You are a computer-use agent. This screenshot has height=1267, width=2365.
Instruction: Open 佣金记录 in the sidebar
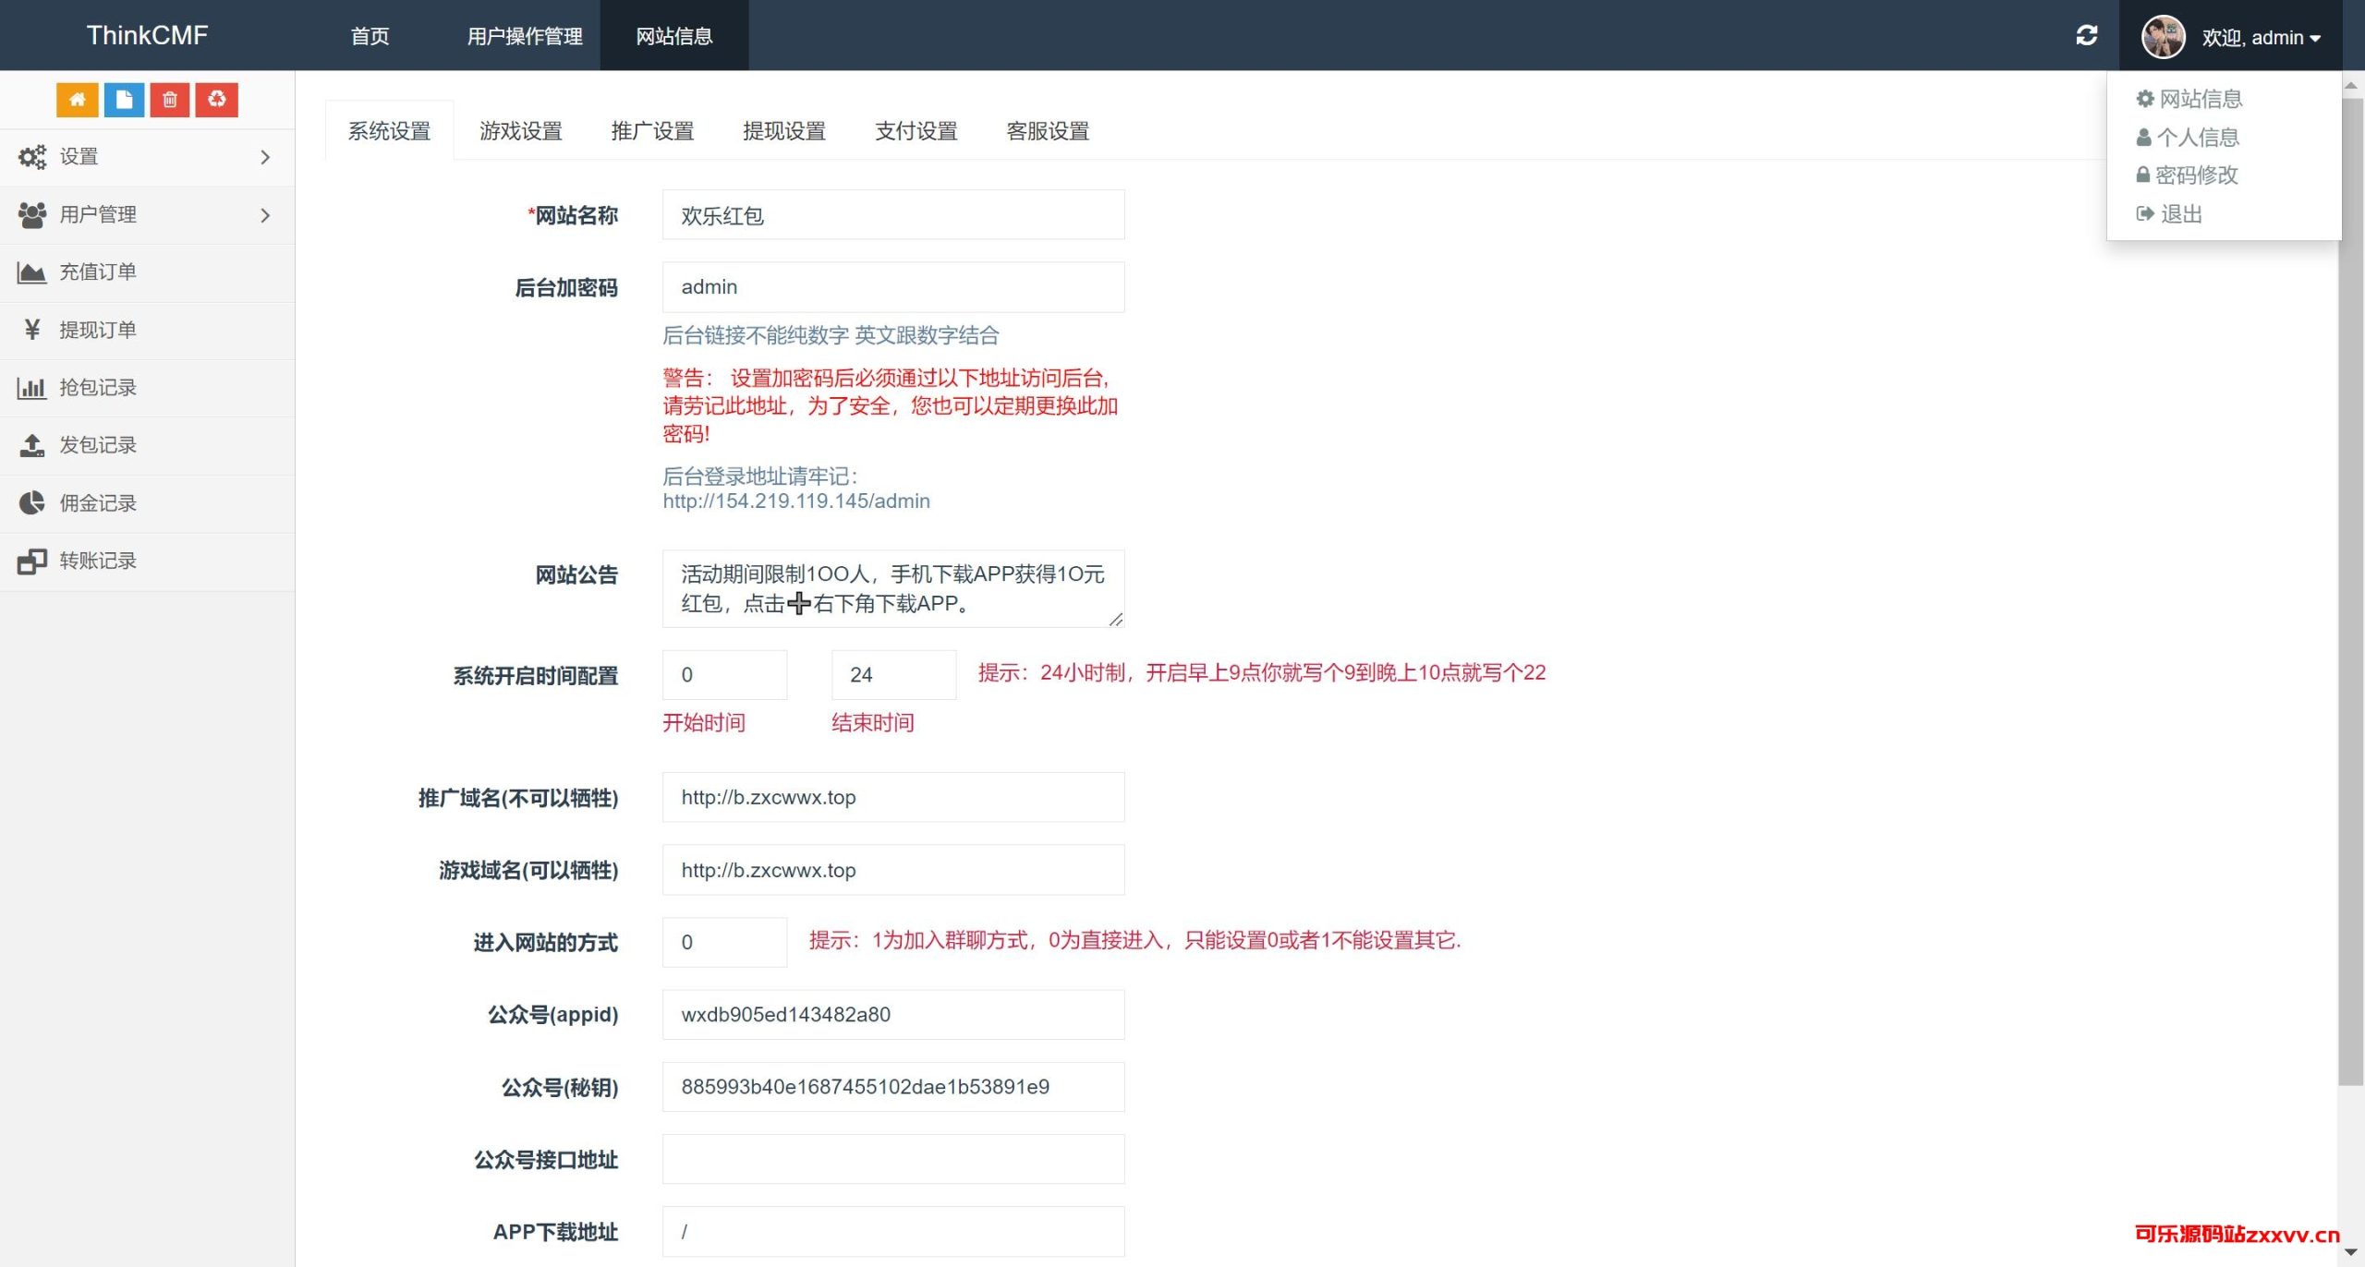(x=98, y=503)
